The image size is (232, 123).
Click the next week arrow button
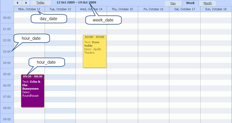[x=26, y=3]
